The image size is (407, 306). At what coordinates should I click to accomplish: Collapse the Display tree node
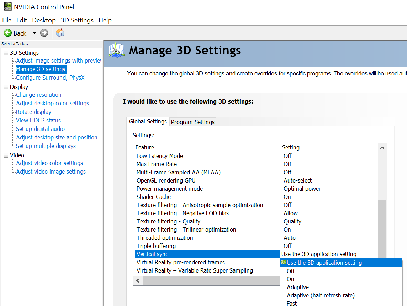6,87
